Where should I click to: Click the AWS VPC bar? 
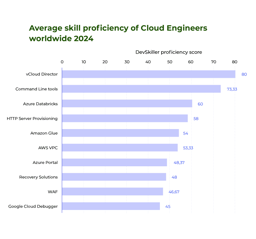[120, 147]
